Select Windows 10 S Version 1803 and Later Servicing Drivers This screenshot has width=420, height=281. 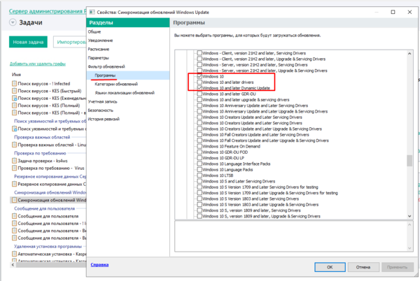pos(251,199)
